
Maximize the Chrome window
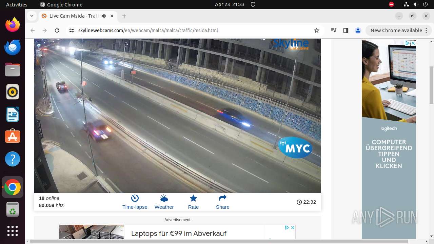pyautogui.click(x=413, y=16)
